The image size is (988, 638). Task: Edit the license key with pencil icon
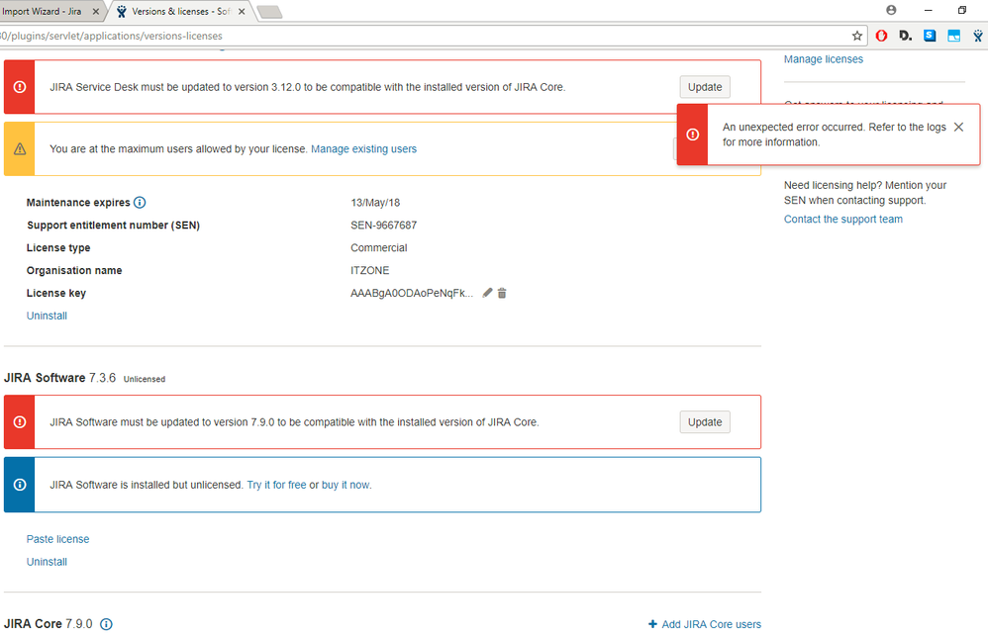pyautogui.click(x=487, y=293)
